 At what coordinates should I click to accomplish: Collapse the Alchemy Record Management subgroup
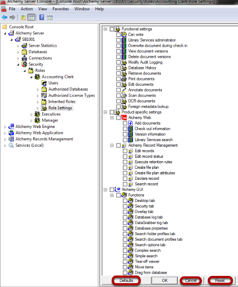click(112, 145)
